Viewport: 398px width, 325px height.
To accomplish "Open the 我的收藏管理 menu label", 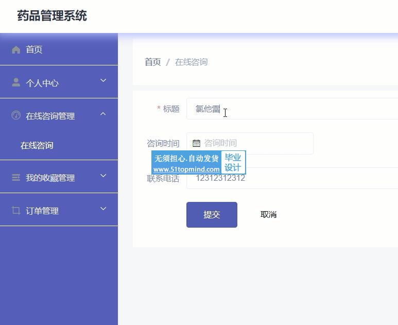I will coord(50,178).
